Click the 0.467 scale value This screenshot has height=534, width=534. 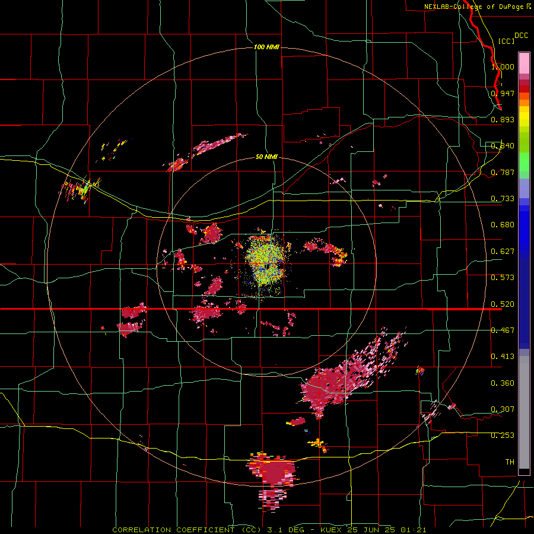click(503, 330)
